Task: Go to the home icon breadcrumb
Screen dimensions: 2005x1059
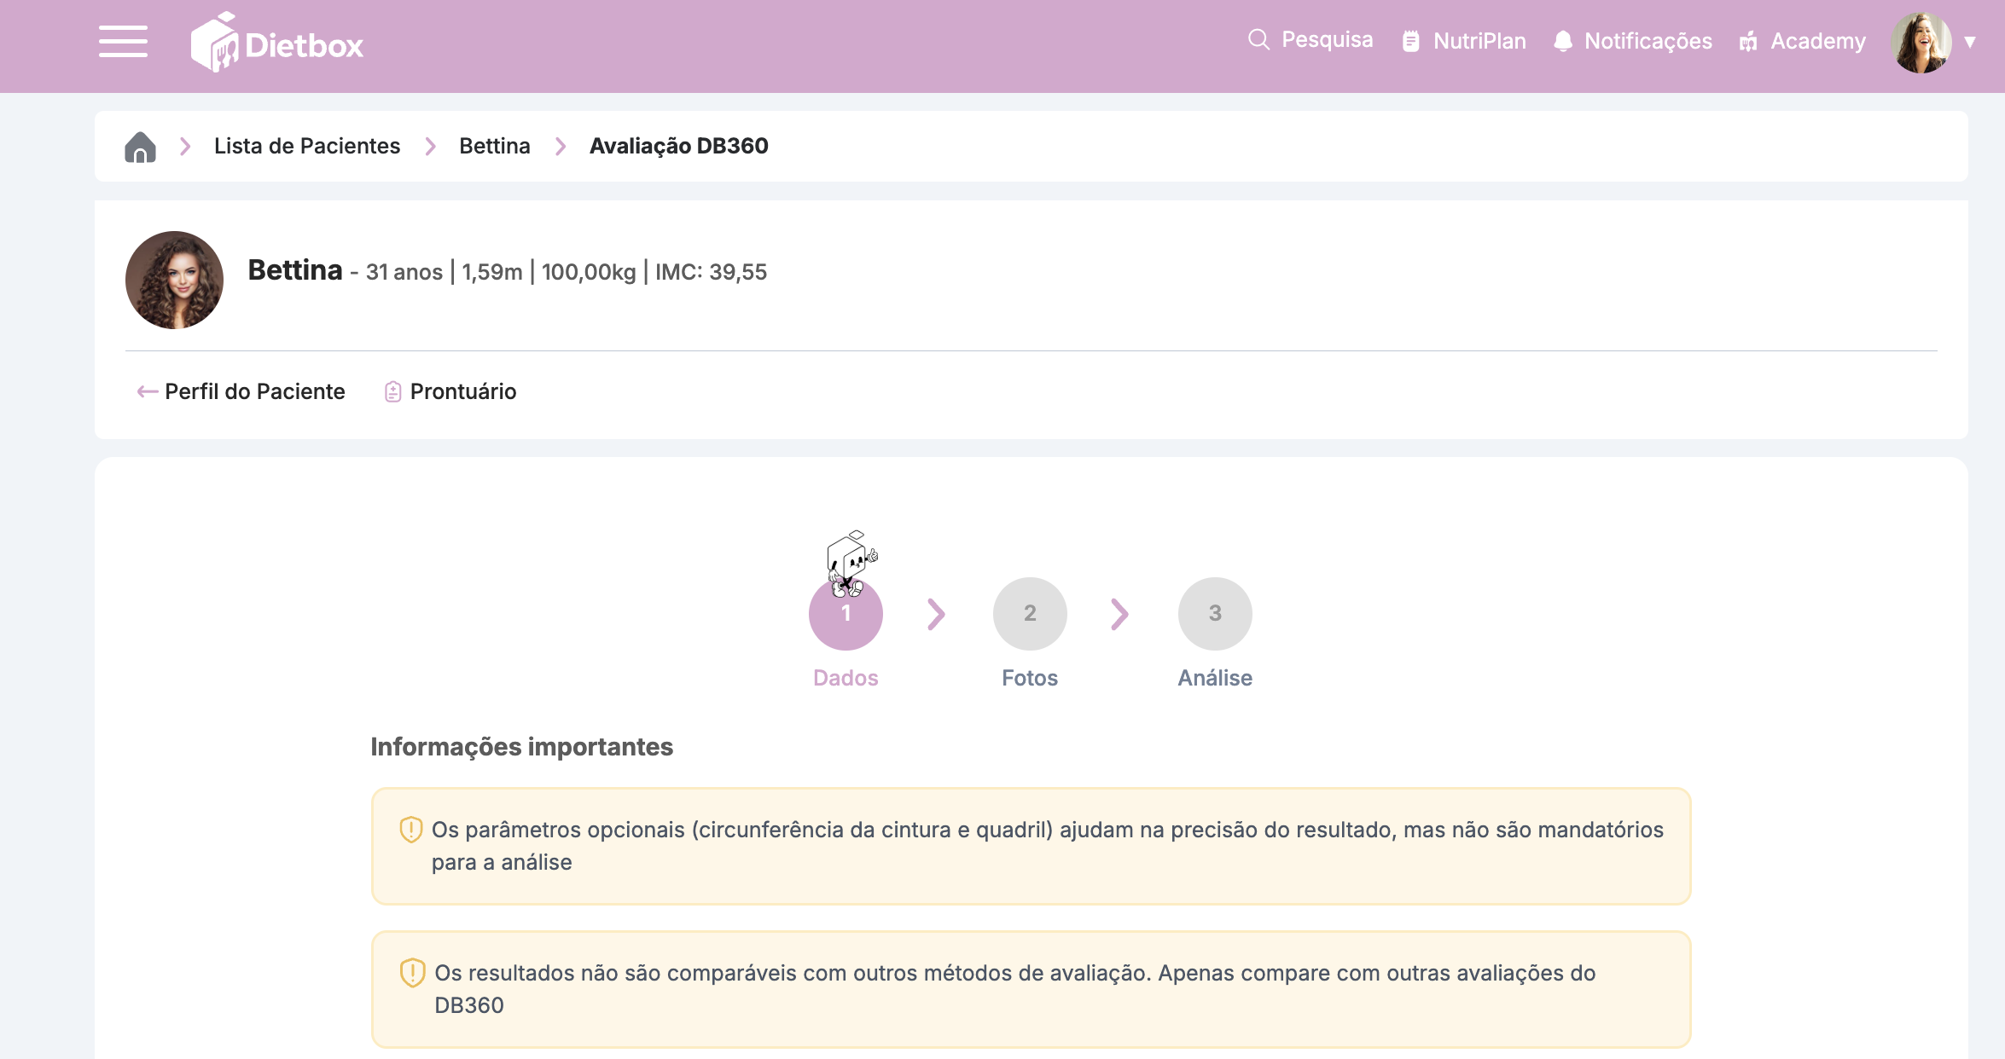Action: [x=141, y=147]
